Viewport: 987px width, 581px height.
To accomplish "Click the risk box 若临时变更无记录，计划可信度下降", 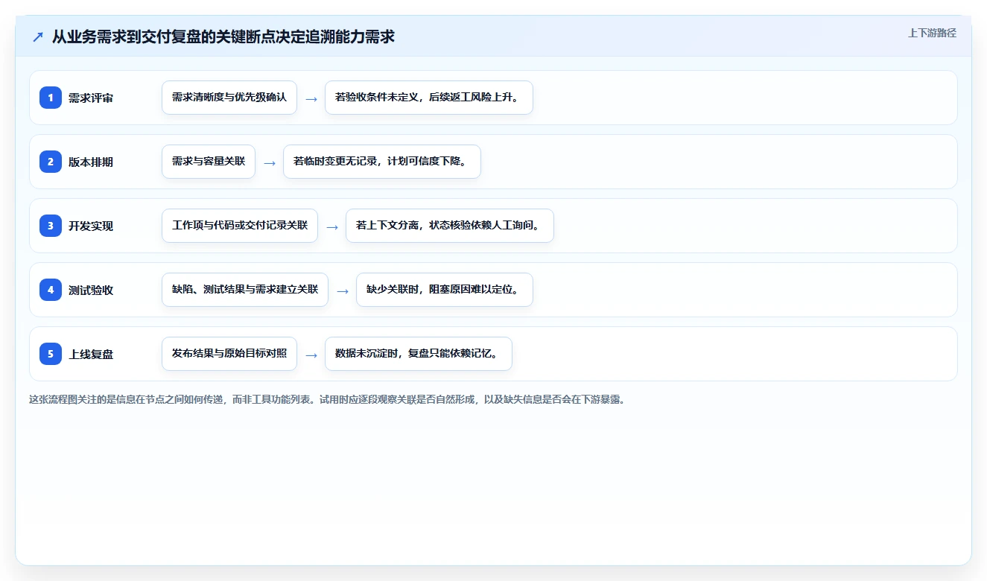I will pyautogui.click(x=382, y=162).
